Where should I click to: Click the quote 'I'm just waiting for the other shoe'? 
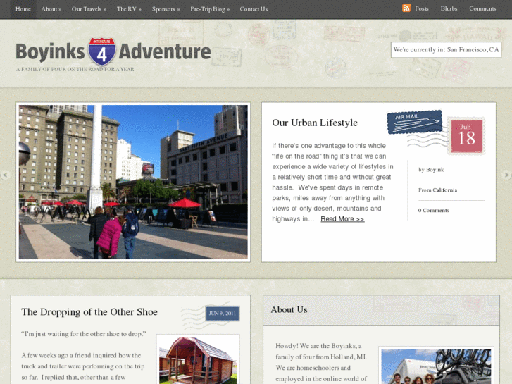(84, 334)
